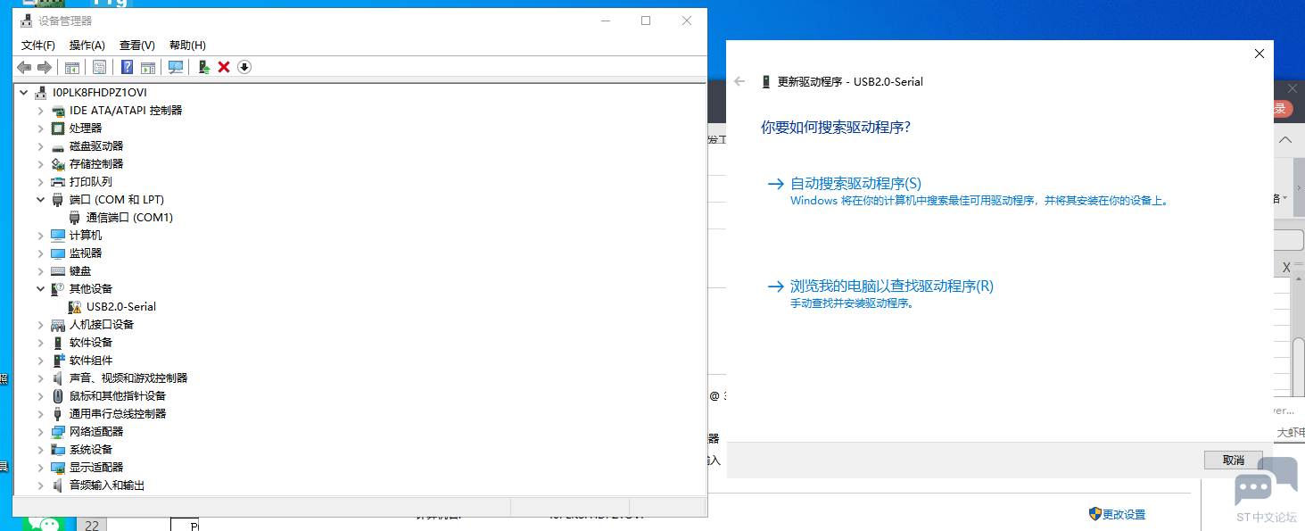Select the 系统设备 category label
The height and width of the screenshot is (531, 1305).
click(x=91, y=450)
